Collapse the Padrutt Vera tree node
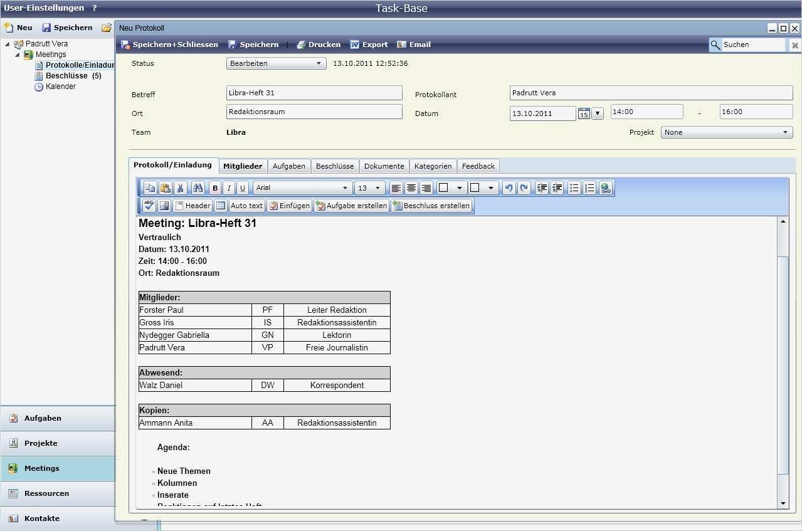The width and height of the screenshot is (802, 531). coord(8,44)
